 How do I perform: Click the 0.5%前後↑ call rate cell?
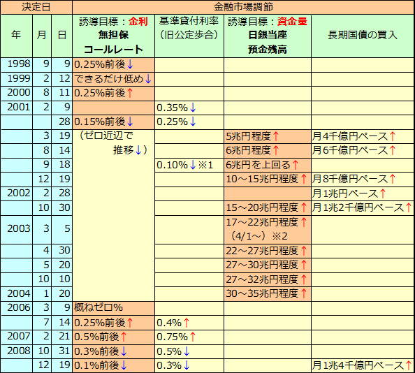pyautogui.click(x=114, y=337)
